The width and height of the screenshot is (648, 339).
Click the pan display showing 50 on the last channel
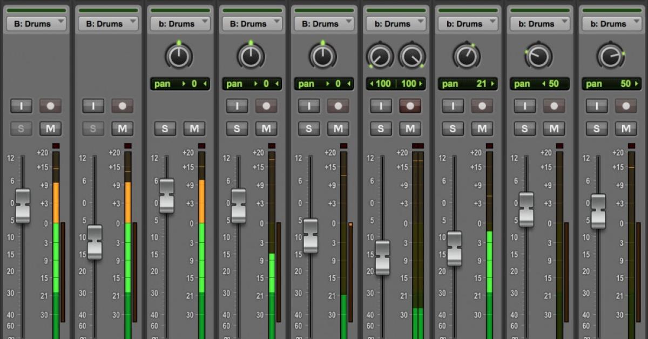click(611, 84)
